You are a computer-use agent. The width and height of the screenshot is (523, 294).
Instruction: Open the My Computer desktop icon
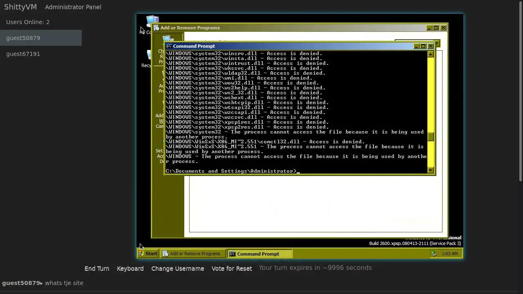(152, 20)
